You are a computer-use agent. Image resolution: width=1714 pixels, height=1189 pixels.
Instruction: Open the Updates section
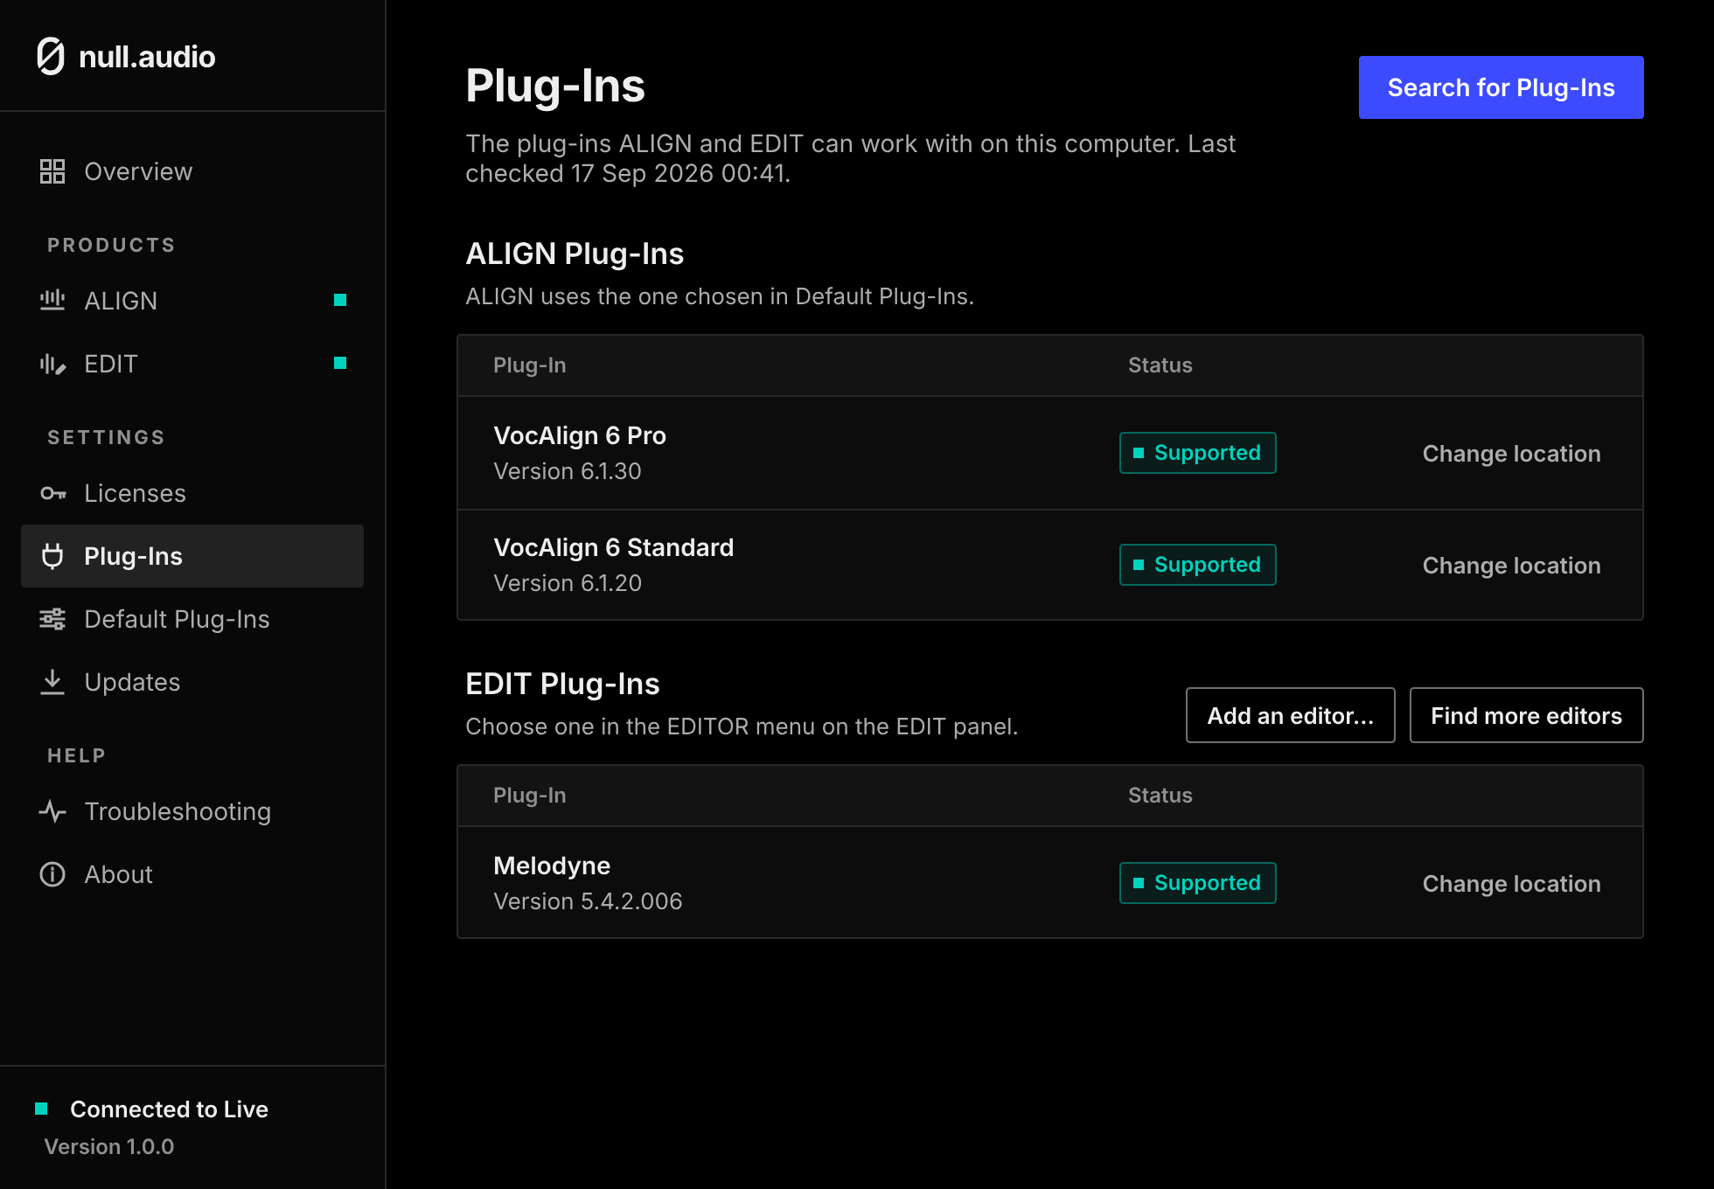click(x=192, y=682)
